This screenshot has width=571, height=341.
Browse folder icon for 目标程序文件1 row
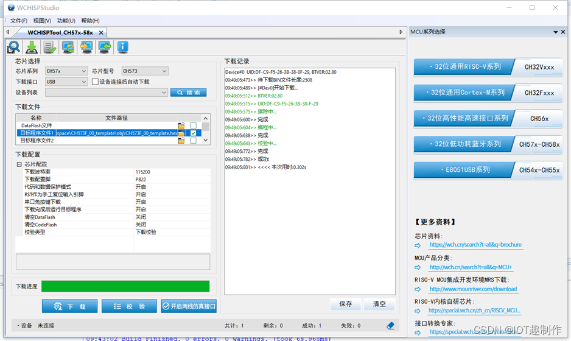click(x=181, y=133)
